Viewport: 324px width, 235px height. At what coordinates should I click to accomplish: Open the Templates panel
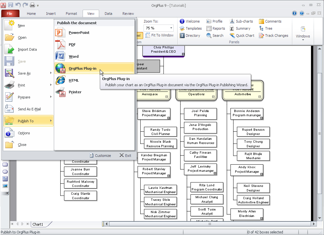tap(191, 28)
